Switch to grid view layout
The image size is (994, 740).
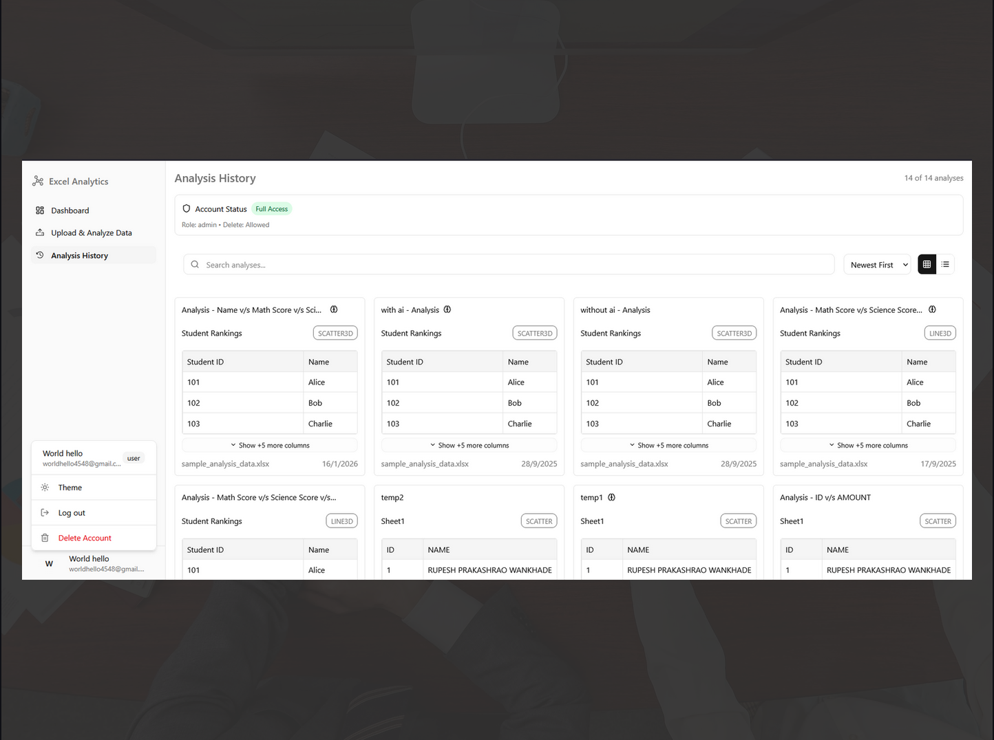tap(927, 264)
